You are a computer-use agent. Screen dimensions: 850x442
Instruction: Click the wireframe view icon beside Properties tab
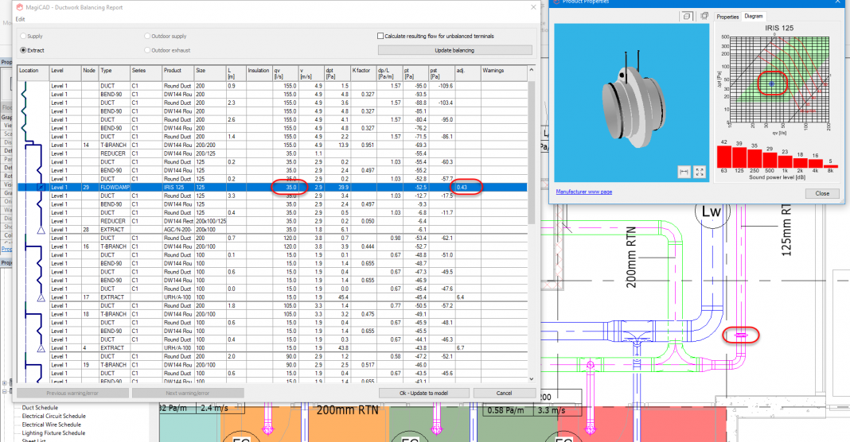[704, 16]
